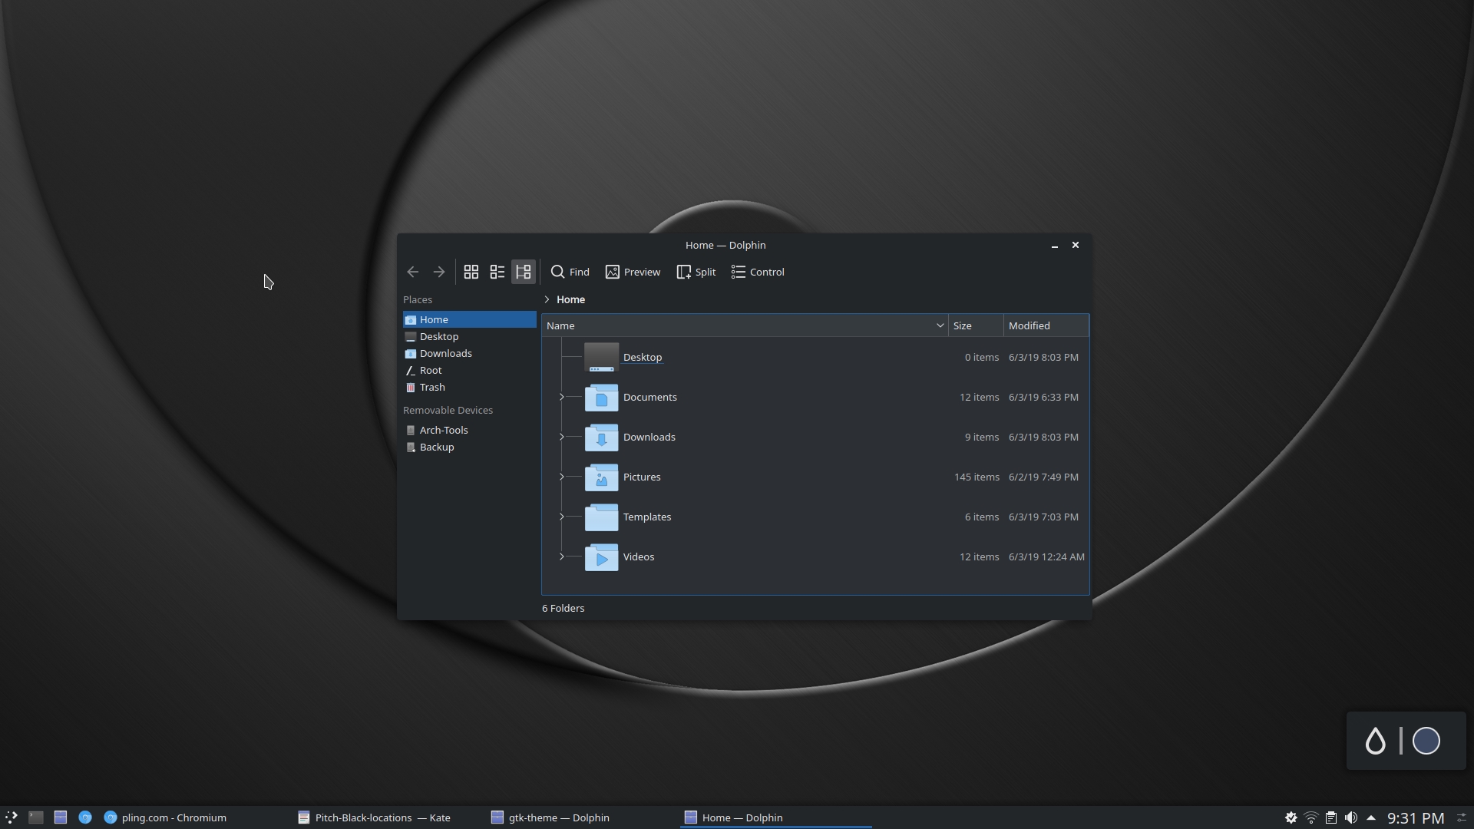The height and width of the screenshot is (829, 1474).
Task: Select Home in the Places panel
Action: point(470,319)
